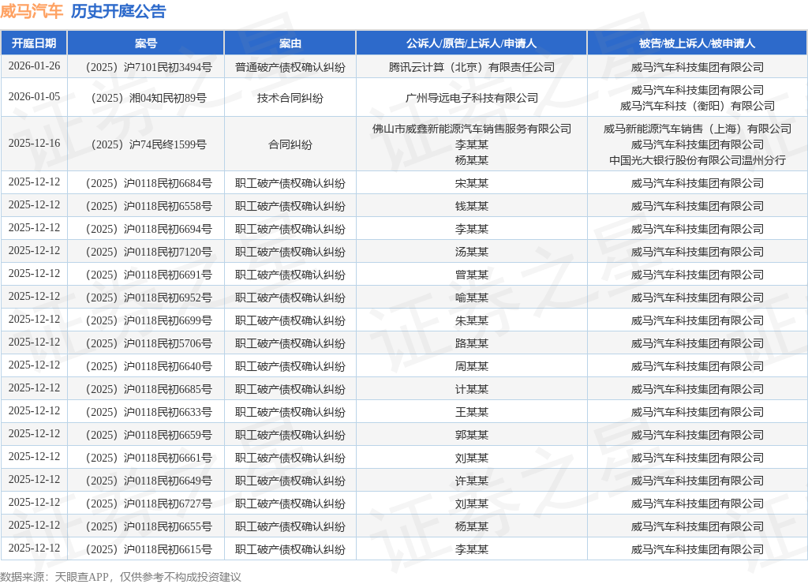Click 技术合同纠纷 cause cell

[x=290, y=98]
